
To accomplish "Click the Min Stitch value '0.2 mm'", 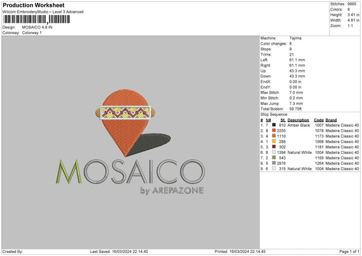I will coord(296,98).
